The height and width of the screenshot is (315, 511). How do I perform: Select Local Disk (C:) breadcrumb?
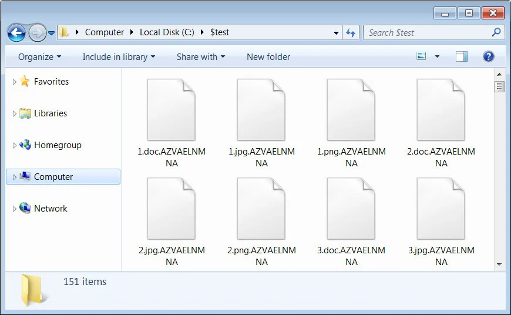pos(167,32)
